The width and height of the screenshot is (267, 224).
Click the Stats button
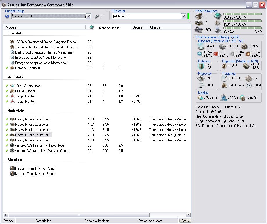click(185, 221)
